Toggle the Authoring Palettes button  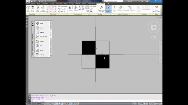[108, 9]
